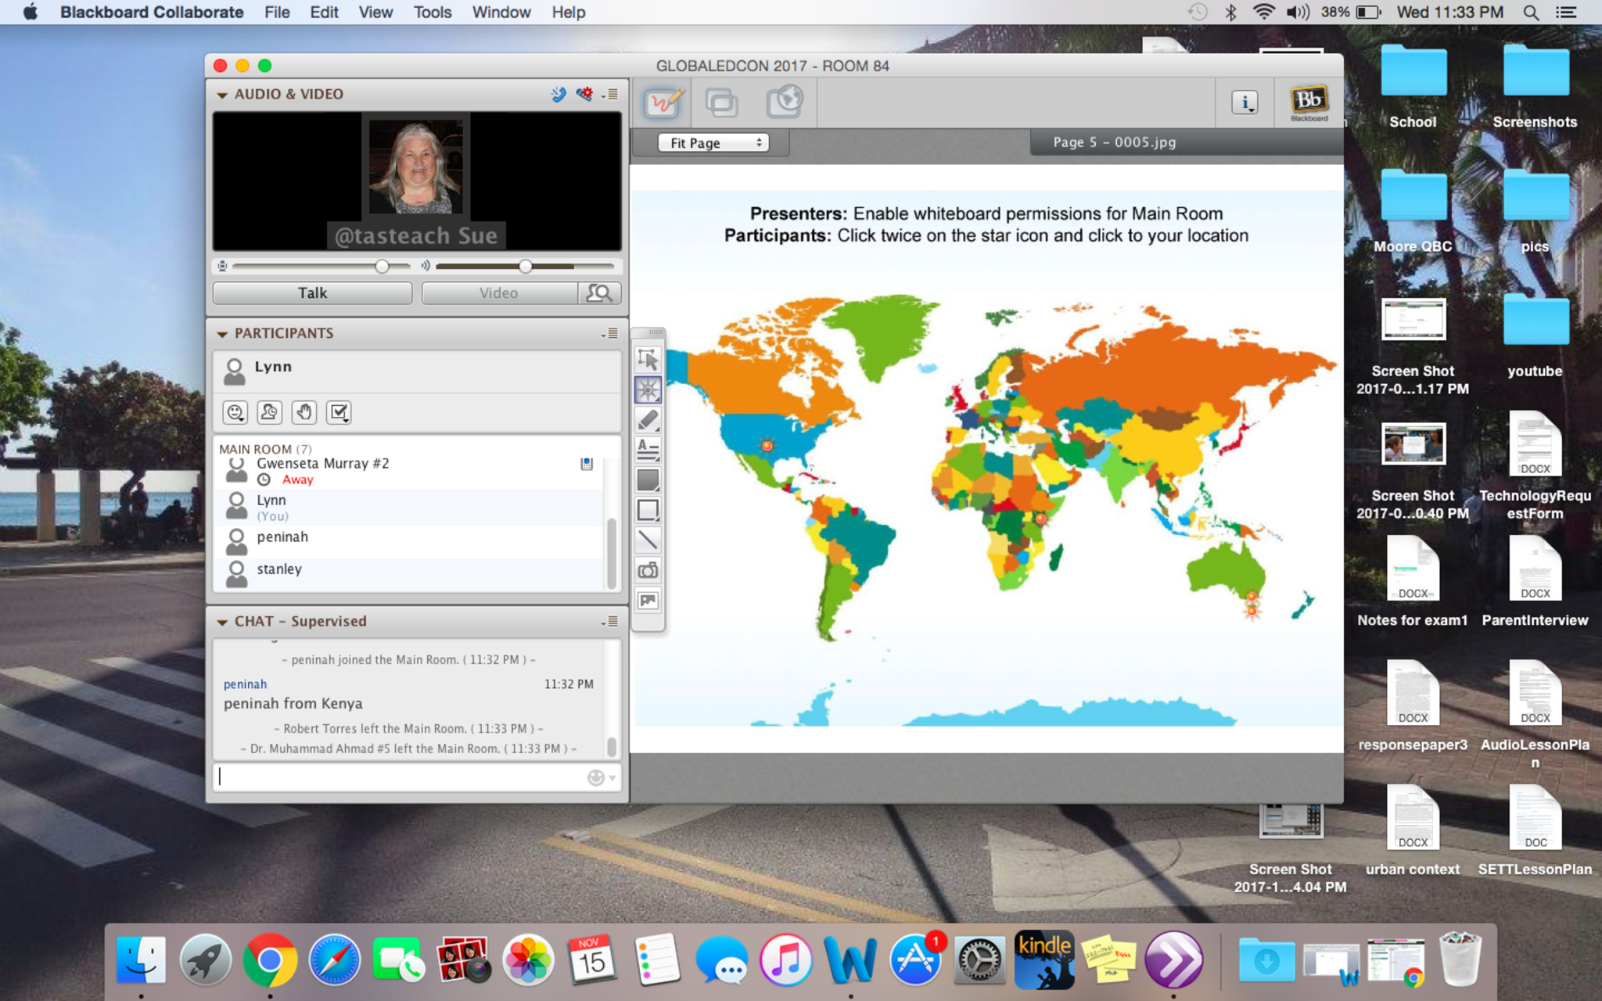This screenshot has height=1001, width=1602.
Task: Adjust the speaker volume slider handle
Action: (x=526, y=266)
